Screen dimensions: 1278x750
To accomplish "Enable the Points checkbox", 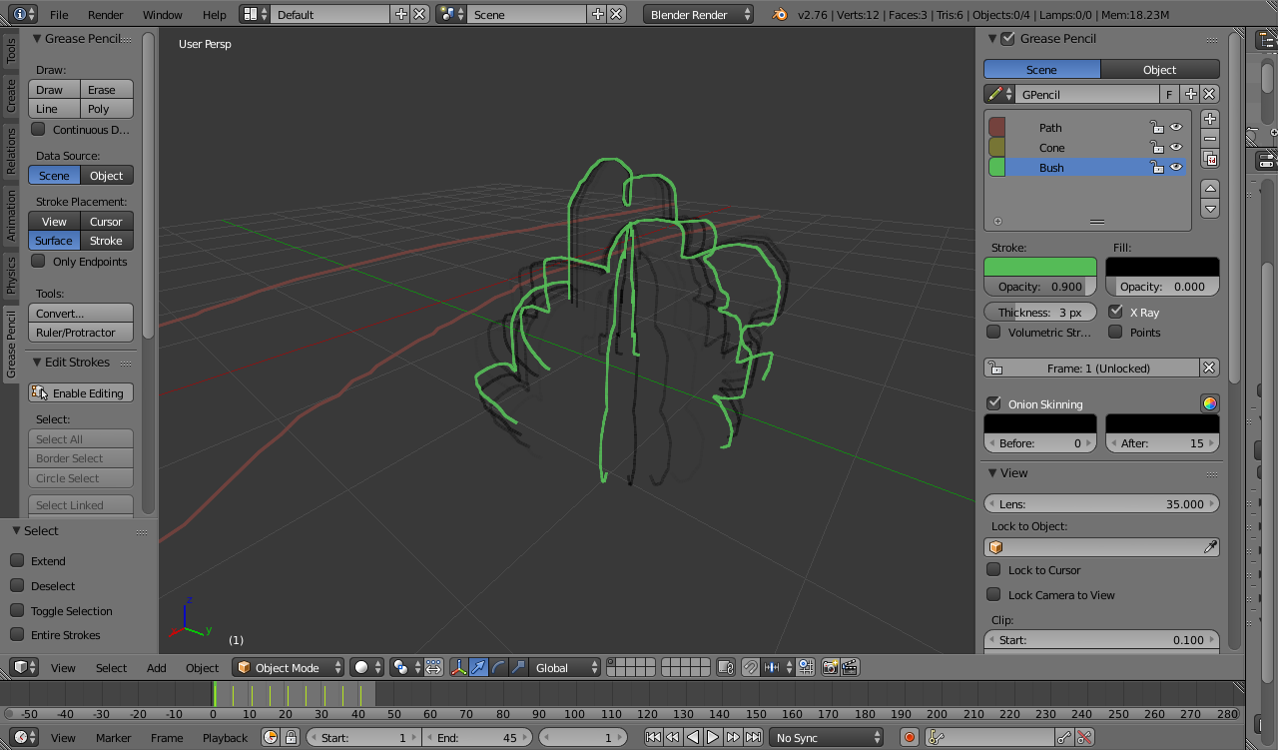I will click(1115, 332).
